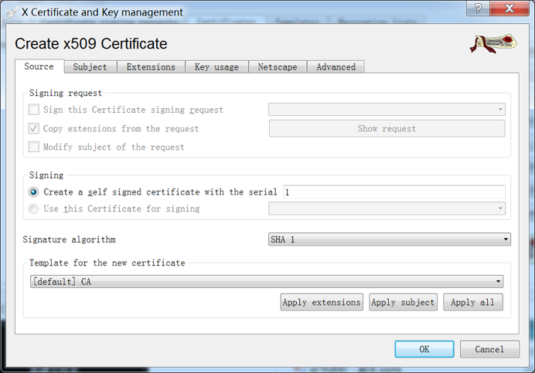Expand the [default] CA template dropdown
This screenshot has height=373, width=535.
click(266, 282)
